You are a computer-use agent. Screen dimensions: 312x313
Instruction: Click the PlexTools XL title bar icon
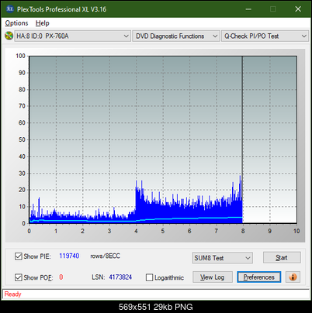pyautogui.click(x=9, y=9)
